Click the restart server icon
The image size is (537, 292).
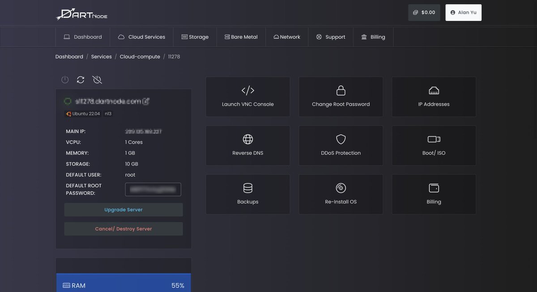[x=81, y=80]
